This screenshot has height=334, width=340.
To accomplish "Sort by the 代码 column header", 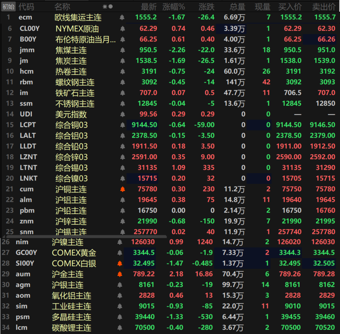I will pyautogui.click(x=26, y=7).
